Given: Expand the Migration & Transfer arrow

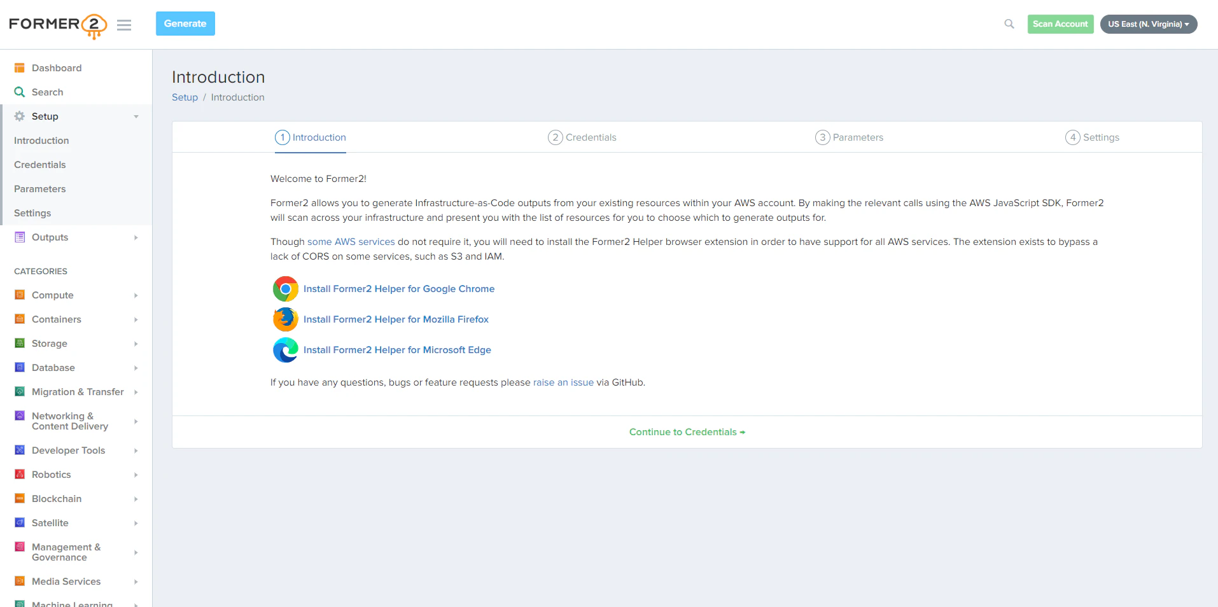Looking at the screenshot, I should (x=136, y=393).
